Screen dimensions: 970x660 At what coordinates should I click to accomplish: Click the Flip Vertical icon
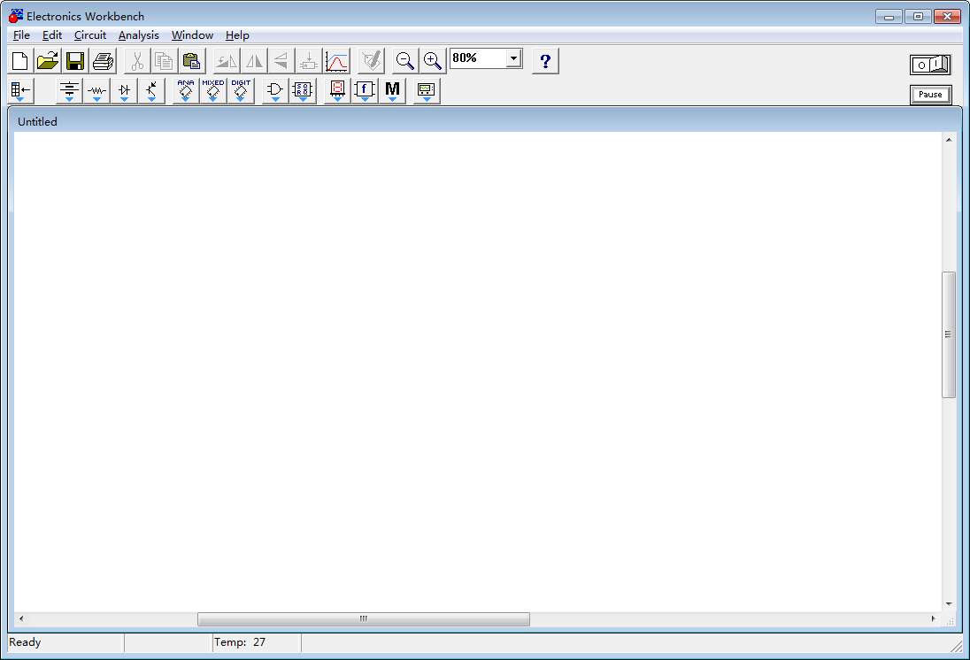pyautogui.click(x=281, y=61)
